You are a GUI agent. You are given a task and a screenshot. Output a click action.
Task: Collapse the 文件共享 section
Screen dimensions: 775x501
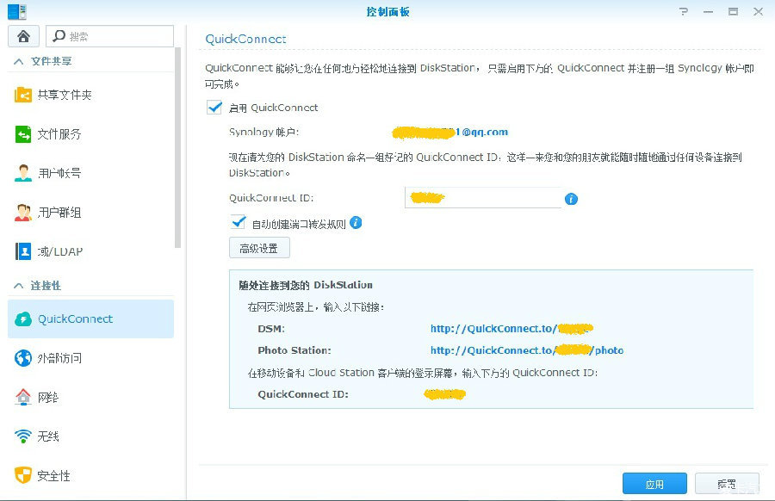19,61
